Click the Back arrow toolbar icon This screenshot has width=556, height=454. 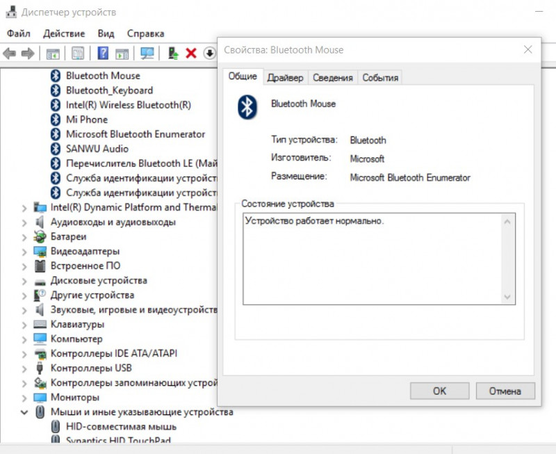pos(10,54)
